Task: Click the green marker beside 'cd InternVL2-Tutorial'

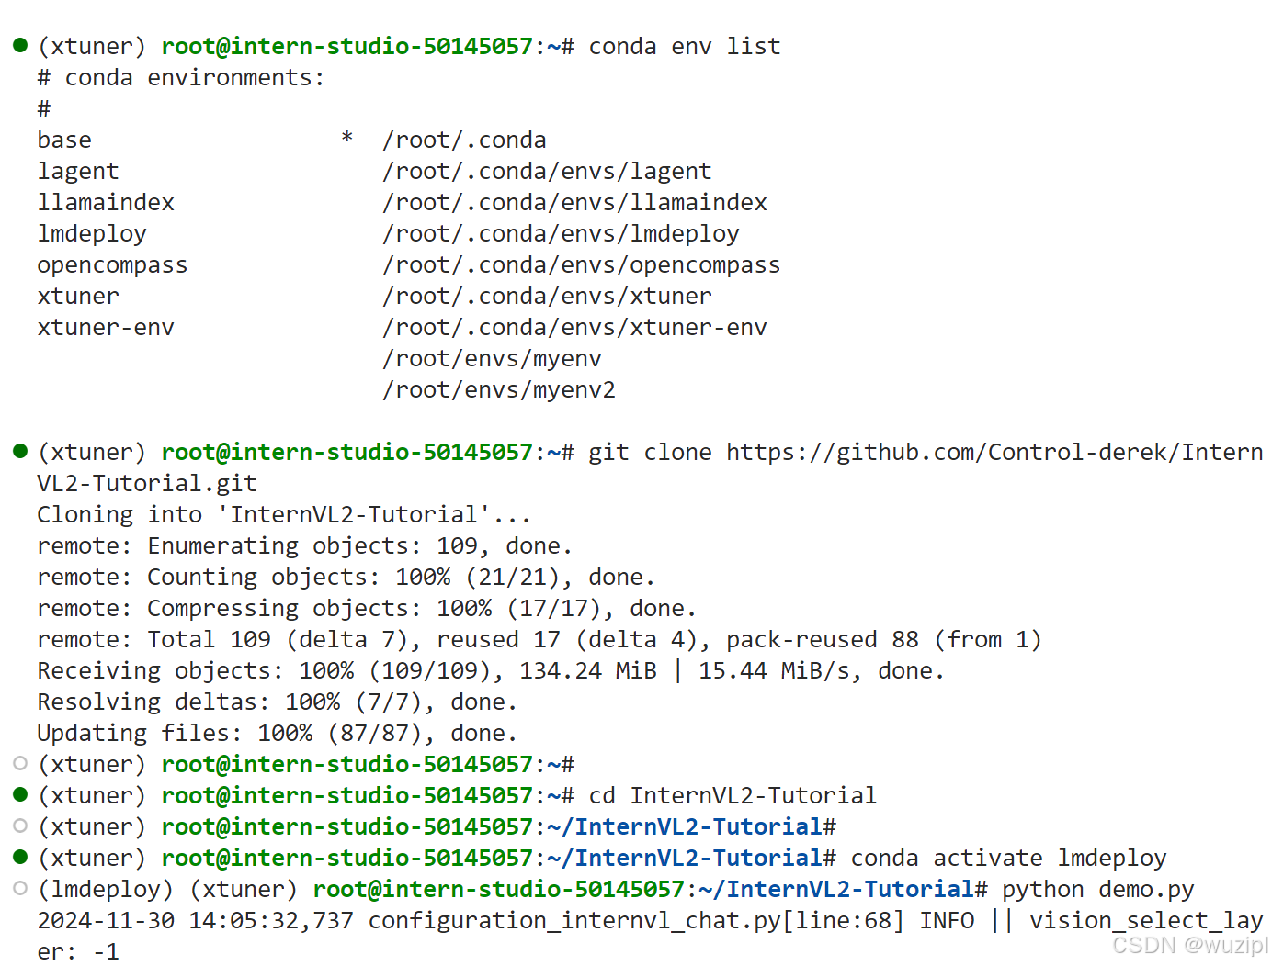Action: coord(20,794)
